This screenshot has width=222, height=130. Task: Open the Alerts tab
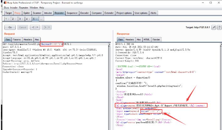click(x=153, y=13)
